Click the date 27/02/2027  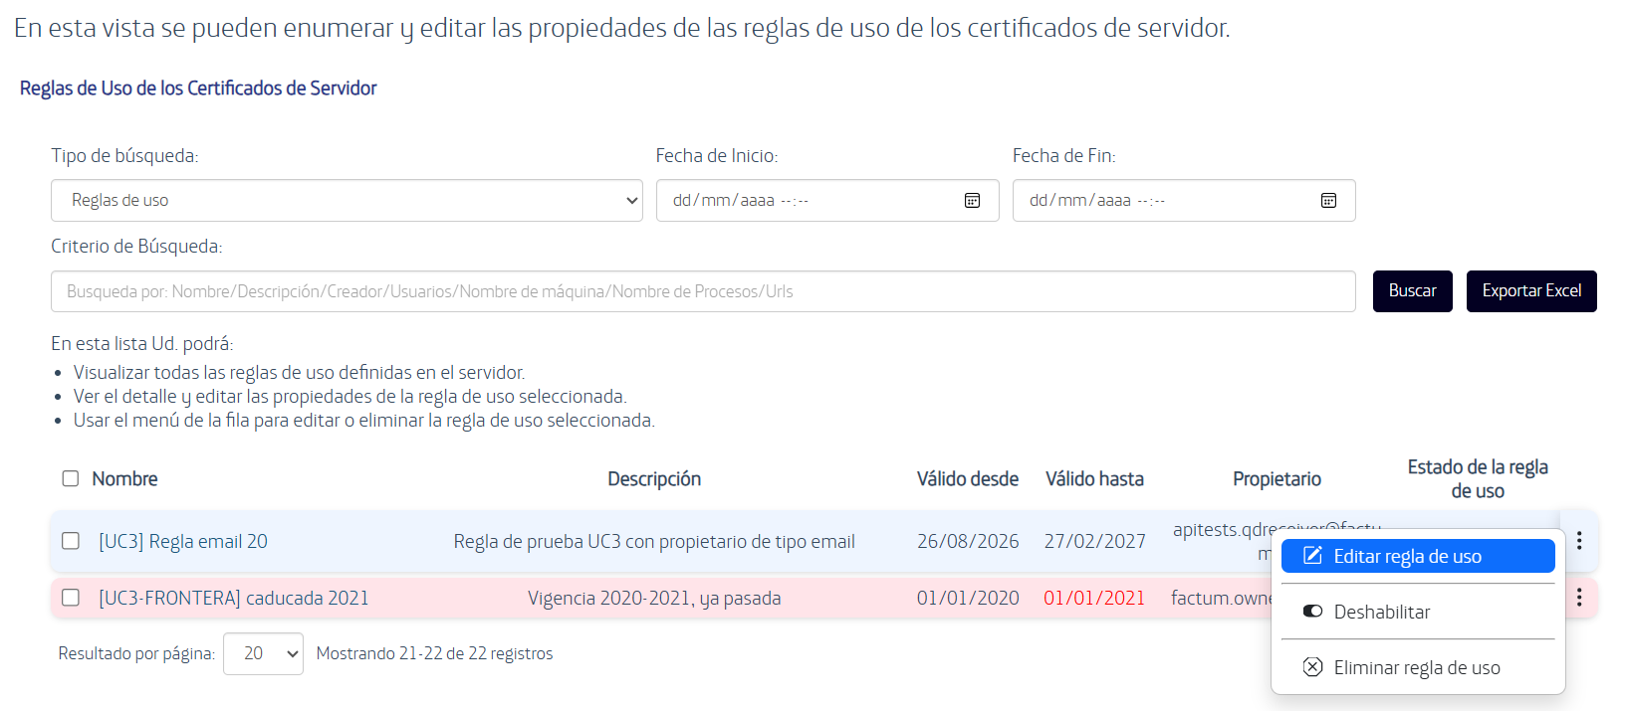coord(1094,541)
